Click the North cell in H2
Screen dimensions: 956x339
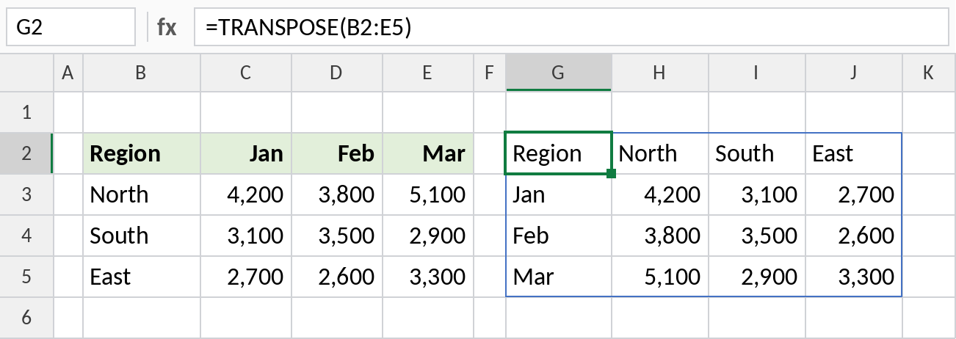point(660,153)
